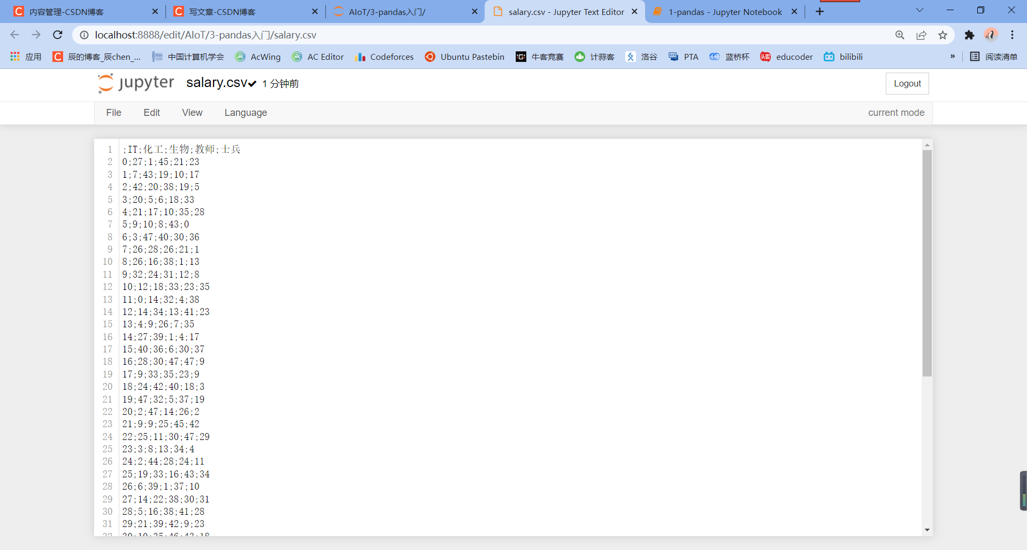Open the Codeforces bookmark
Screen dimensions: 1027x550
click(x=384, y=57)
